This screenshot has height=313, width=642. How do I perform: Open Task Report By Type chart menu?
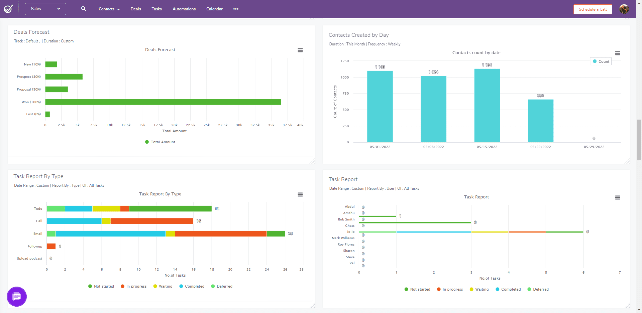click(x=300, y=194)
